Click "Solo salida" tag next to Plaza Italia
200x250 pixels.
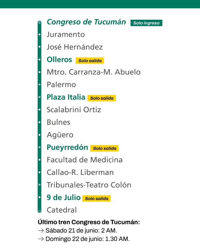click(x=102, y=98)
